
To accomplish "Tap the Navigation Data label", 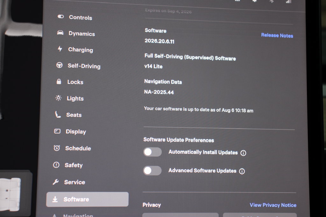I will 163,82.
